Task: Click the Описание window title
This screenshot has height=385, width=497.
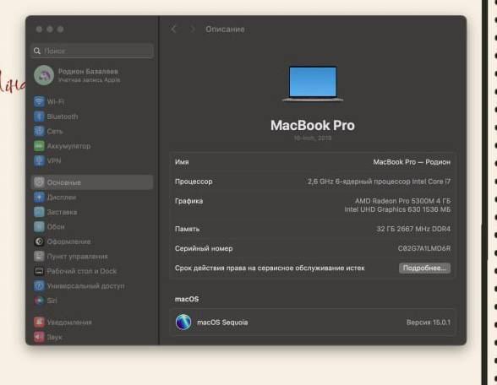Action: (225, 29)
